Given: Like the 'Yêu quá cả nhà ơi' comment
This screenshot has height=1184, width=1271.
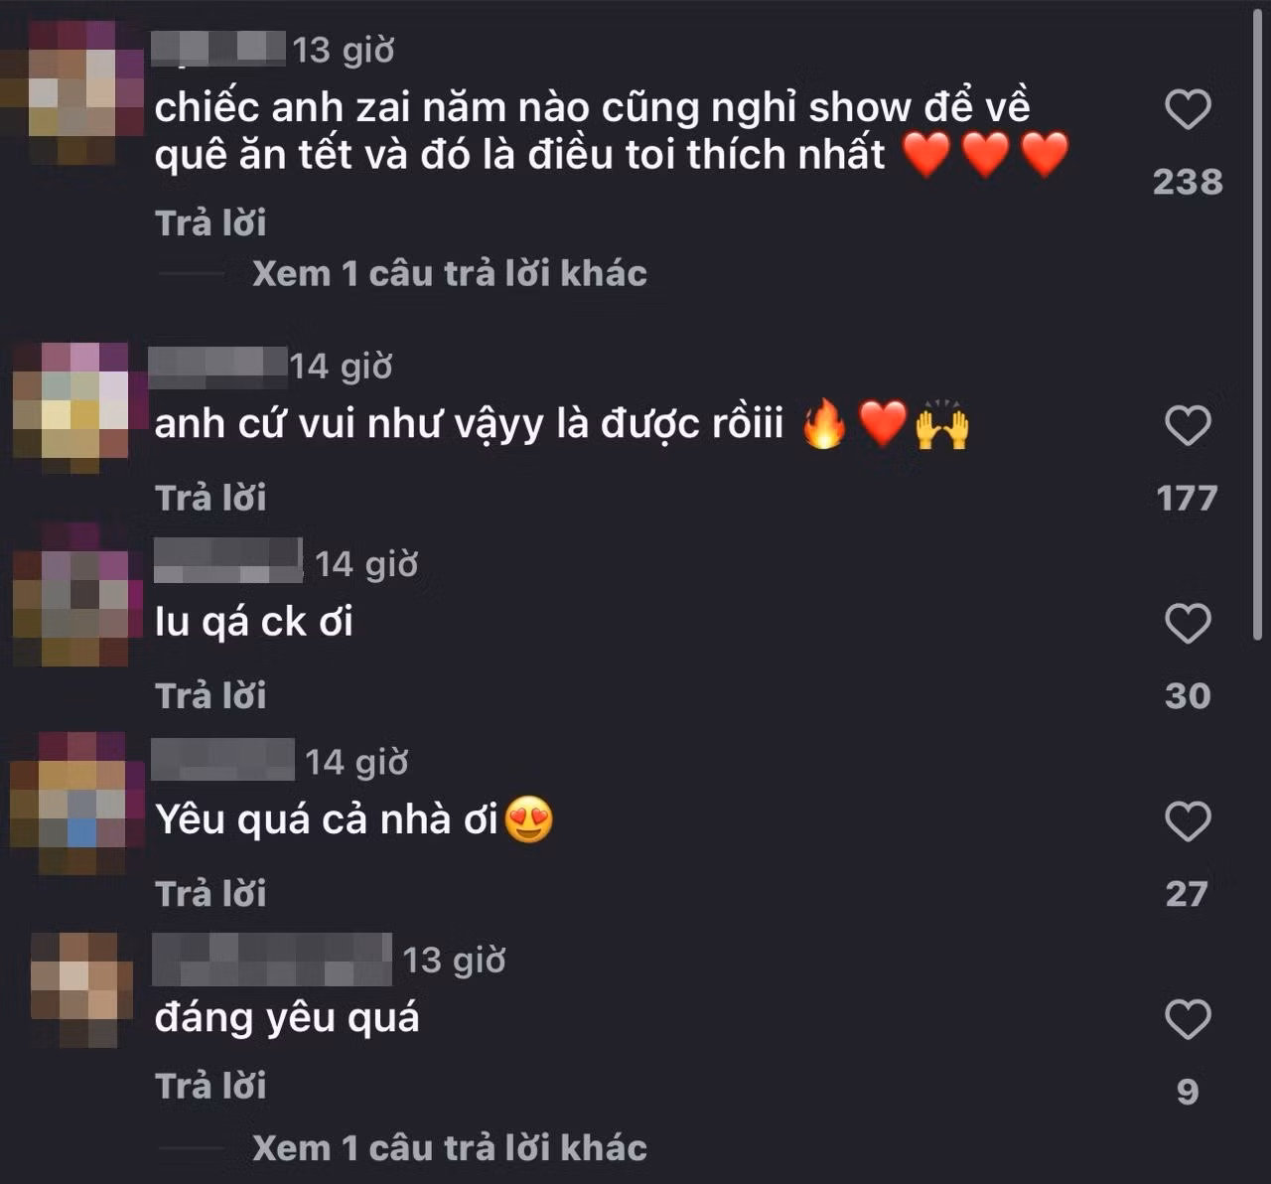Looking at the screenshot, I should [x=1188, y=821].
